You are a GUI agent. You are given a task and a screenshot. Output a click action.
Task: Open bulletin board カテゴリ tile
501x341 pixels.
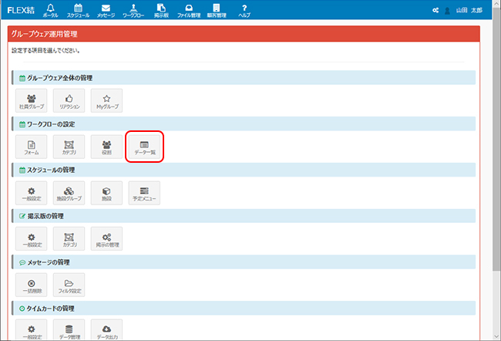(69, 238)
